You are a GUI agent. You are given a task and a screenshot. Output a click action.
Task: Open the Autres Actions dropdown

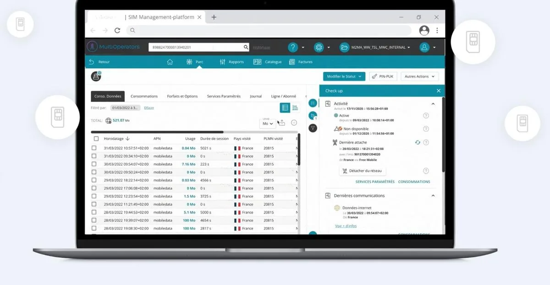click(x=419, y=76)
